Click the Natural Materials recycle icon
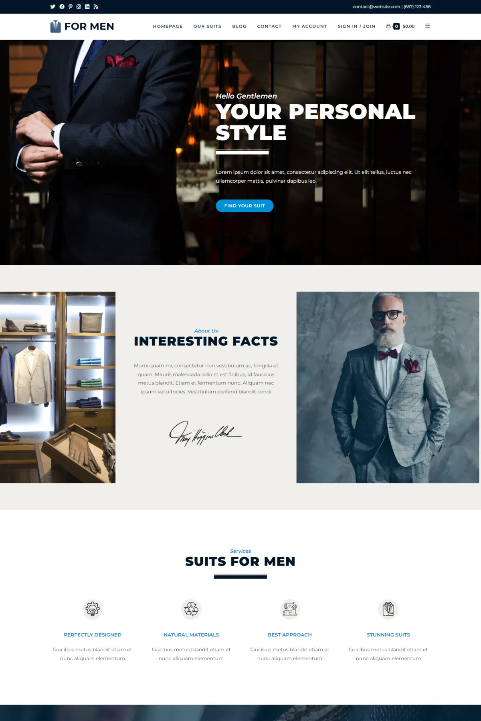The width and height of the screenshot is (481, 721). point(191,609)
